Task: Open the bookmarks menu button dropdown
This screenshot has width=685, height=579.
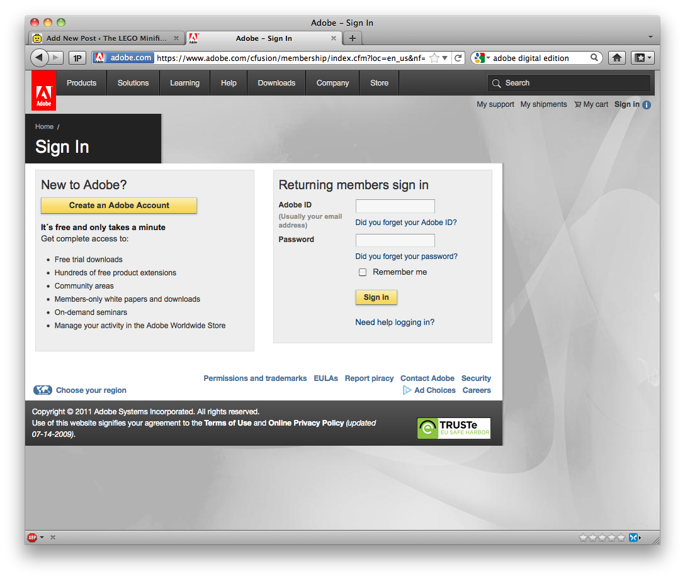Action: coord(643,58)
